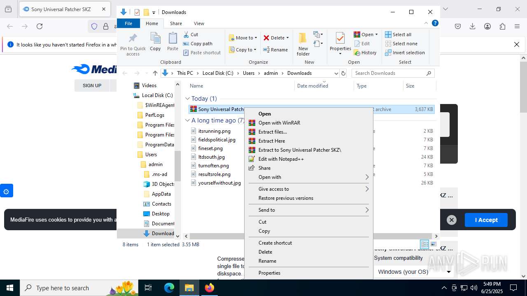Open the Windows Start menu
This screenshot has height=296, width=527.
point(10,288)
